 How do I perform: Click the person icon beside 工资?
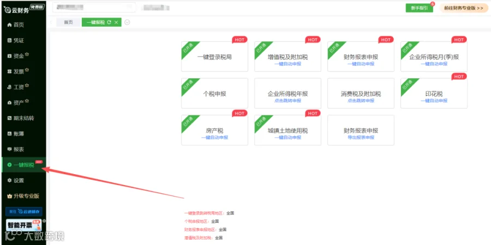(9, 87)
